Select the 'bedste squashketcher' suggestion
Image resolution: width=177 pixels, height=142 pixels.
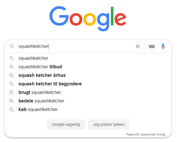pyautogui.click(x=41, y=101)
